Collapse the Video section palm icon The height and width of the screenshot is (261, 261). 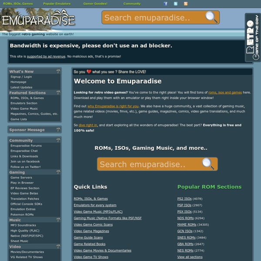pyautogui.click(x=58, y=246)
